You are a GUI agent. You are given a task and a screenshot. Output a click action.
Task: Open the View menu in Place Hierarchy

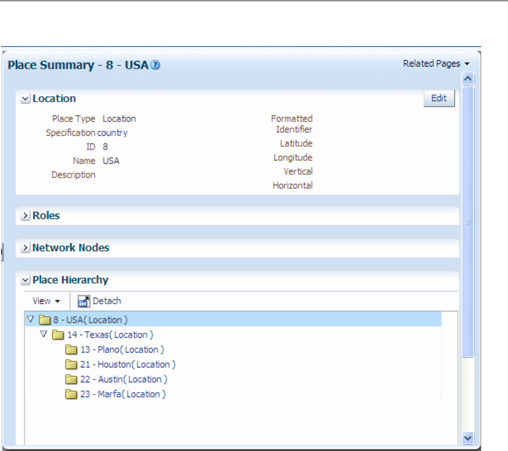click(46, 301)
